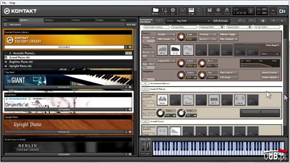
Task: Toggle the Release Trigger button
Action: [x=228, y=34]
